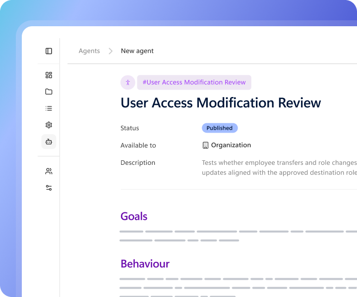357x297 pixels.
Task: Open the sliders preferences icon
Action: point(49,188)
